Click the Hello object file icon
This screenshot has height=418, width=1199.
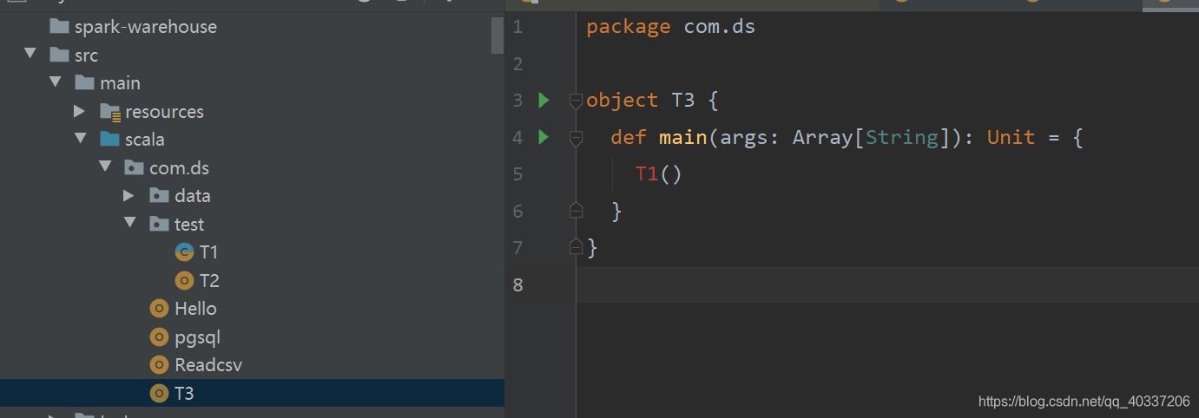pyautogui.click(x=159, y=309)
